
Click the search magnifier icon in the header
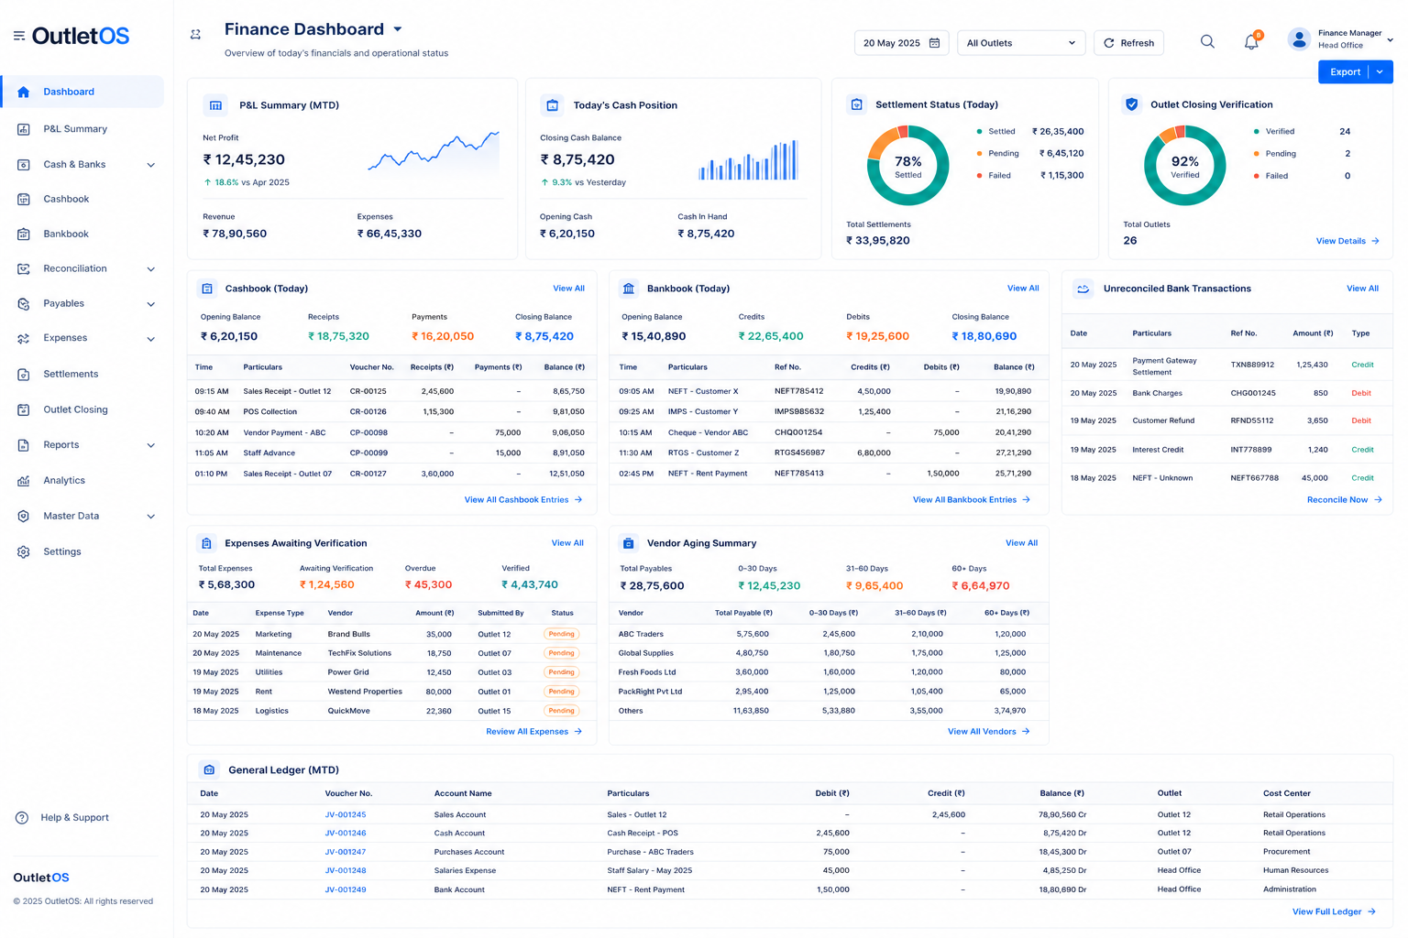coord(1207,42)
